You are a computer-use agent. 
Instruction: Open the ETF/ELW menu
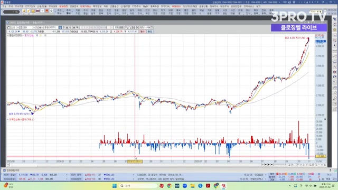[x=30, y=6]
